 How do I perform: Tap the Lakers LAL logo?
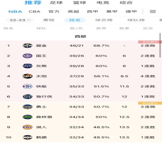(28, 127)
